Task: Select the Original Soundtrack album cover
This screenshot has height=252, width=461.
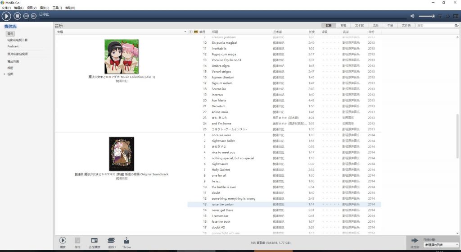Action: tap(122, 154)
